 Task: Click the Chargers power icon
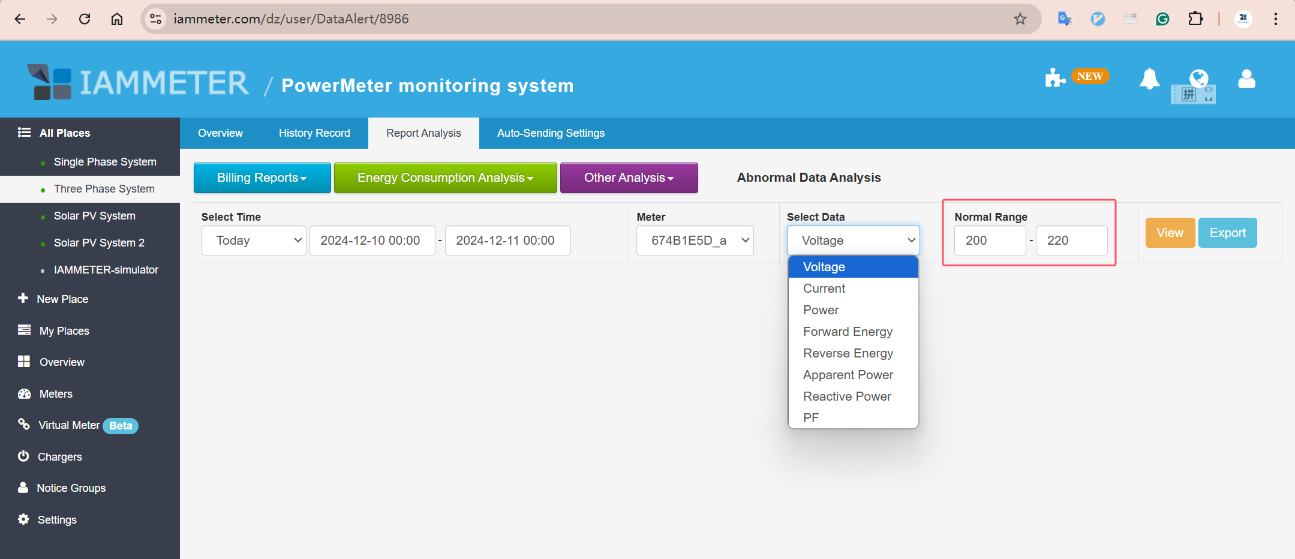(23, 456)
